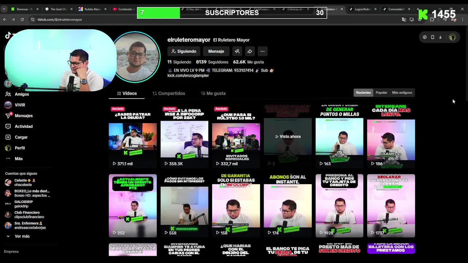Open Club Financiero followed account

(24, 214)
